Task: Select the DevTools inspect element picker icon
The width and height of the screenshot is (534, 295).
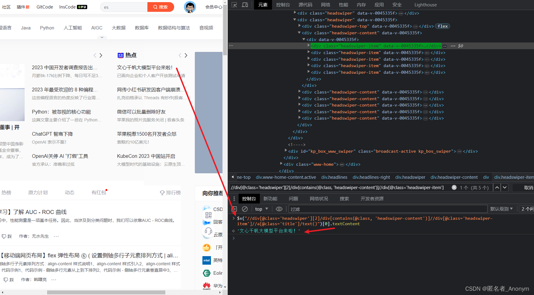Action: click(234, 5)
